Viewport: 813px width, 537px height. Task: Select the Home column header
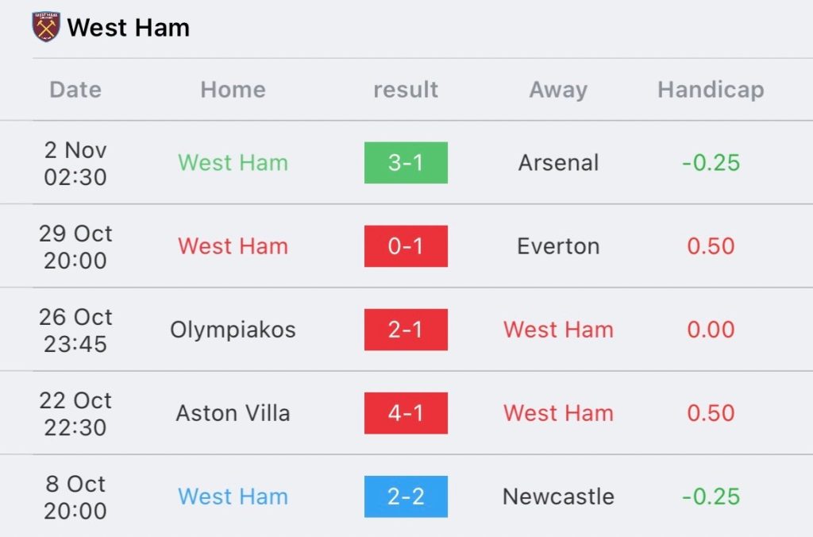233,90
